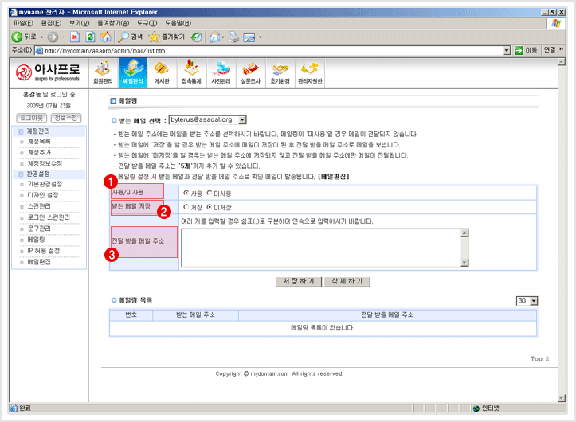Expand the 30 items-per-page dropdown
This screenshot has height=422, width=576.
[x=534, y=301]
